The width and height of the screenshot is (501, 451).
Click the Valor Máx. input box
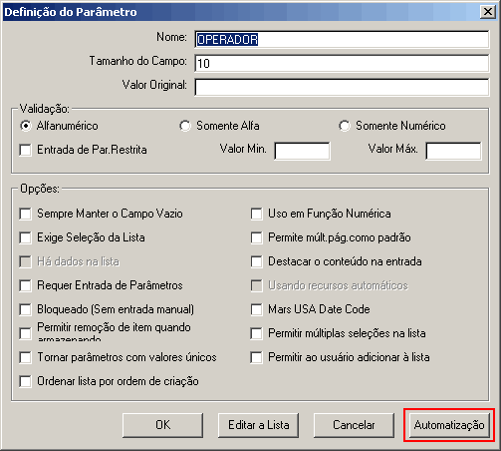click(453, 151)
